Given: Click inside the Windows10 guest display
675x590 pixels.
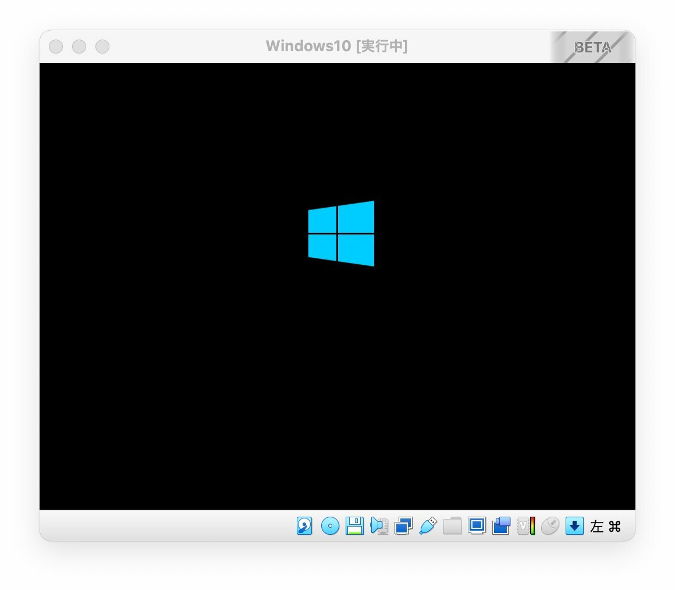Looking at the screenshot, I should [x=337, y=286].
